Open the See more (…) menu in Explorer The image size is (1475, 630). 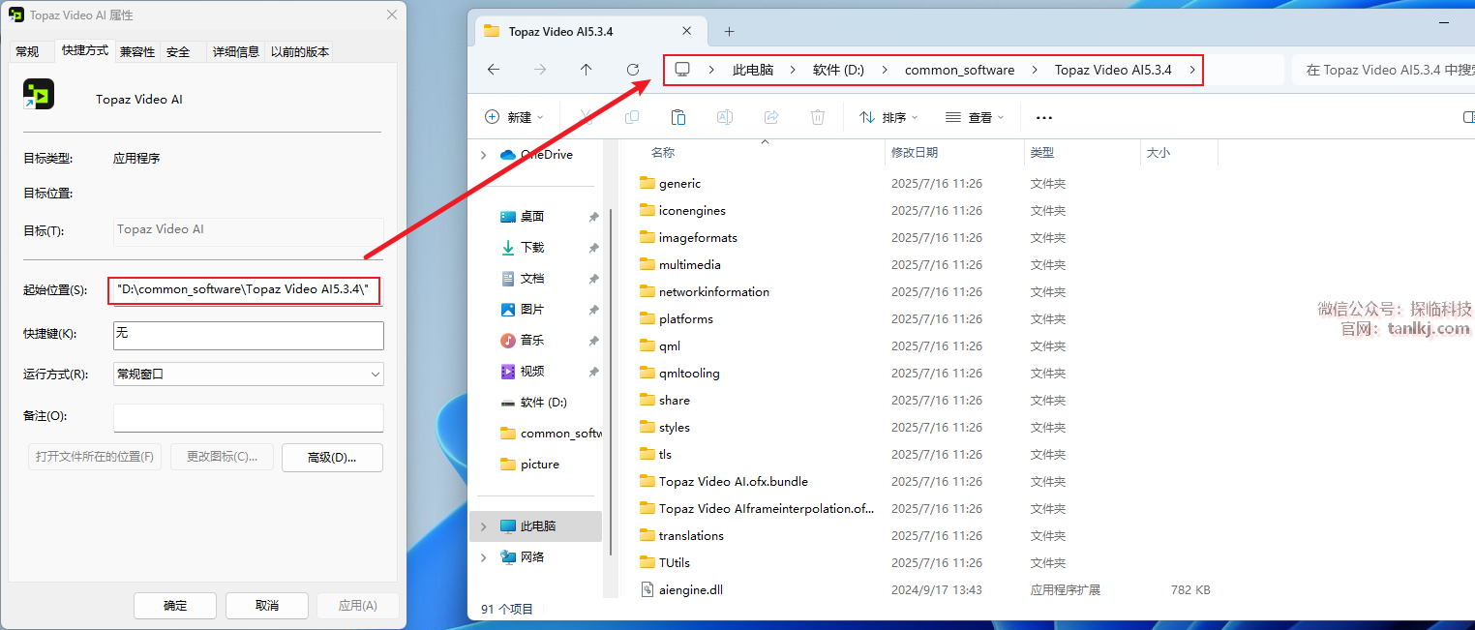(1043, 117)
